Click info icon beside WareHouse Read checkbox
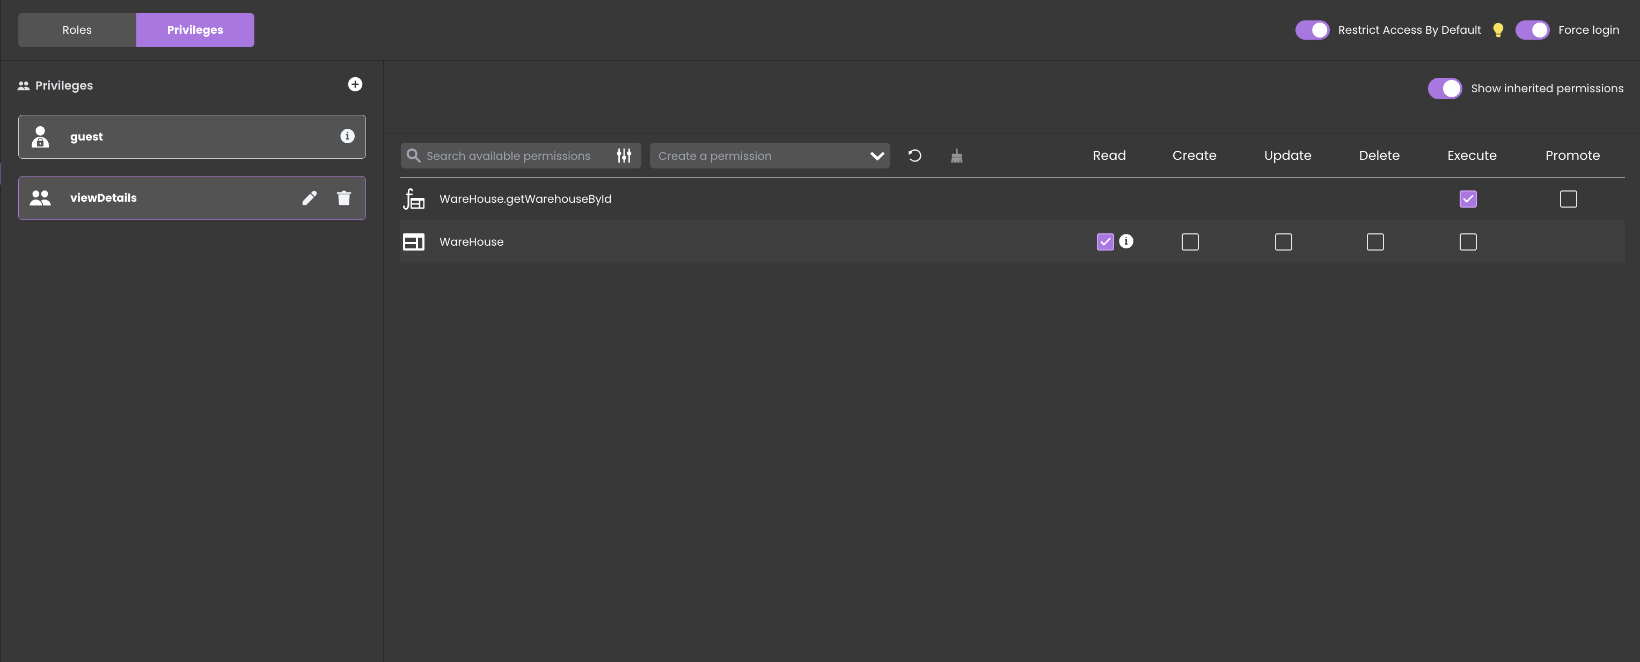The image size is (1640, 662). pos(1126,241)
